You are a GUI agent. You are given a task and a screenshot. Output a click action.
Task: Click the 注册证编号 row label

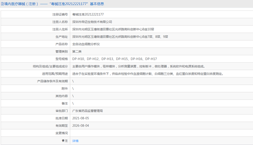point(60,14)
